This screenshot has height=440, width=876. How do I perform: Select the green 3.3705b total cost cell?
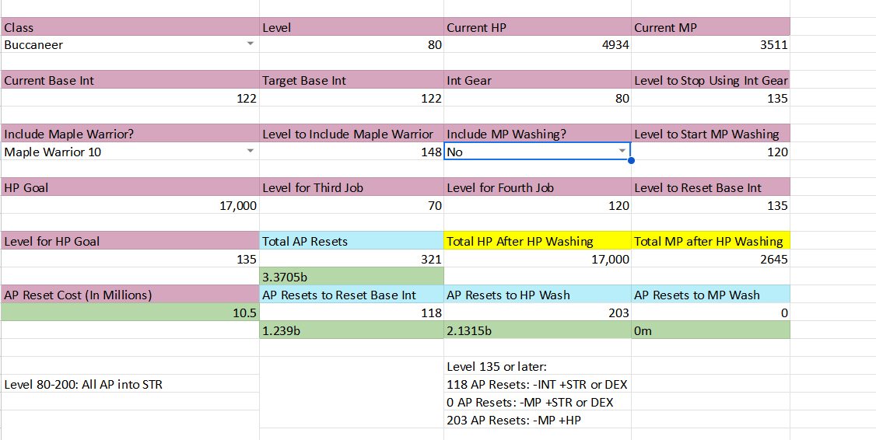coord(352,277)
